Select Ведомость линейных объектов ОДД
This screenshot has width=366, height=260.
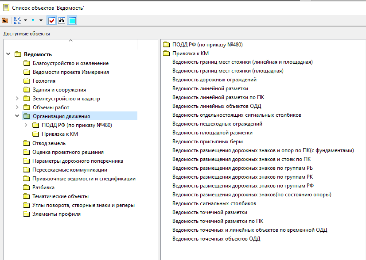(217, 106)
